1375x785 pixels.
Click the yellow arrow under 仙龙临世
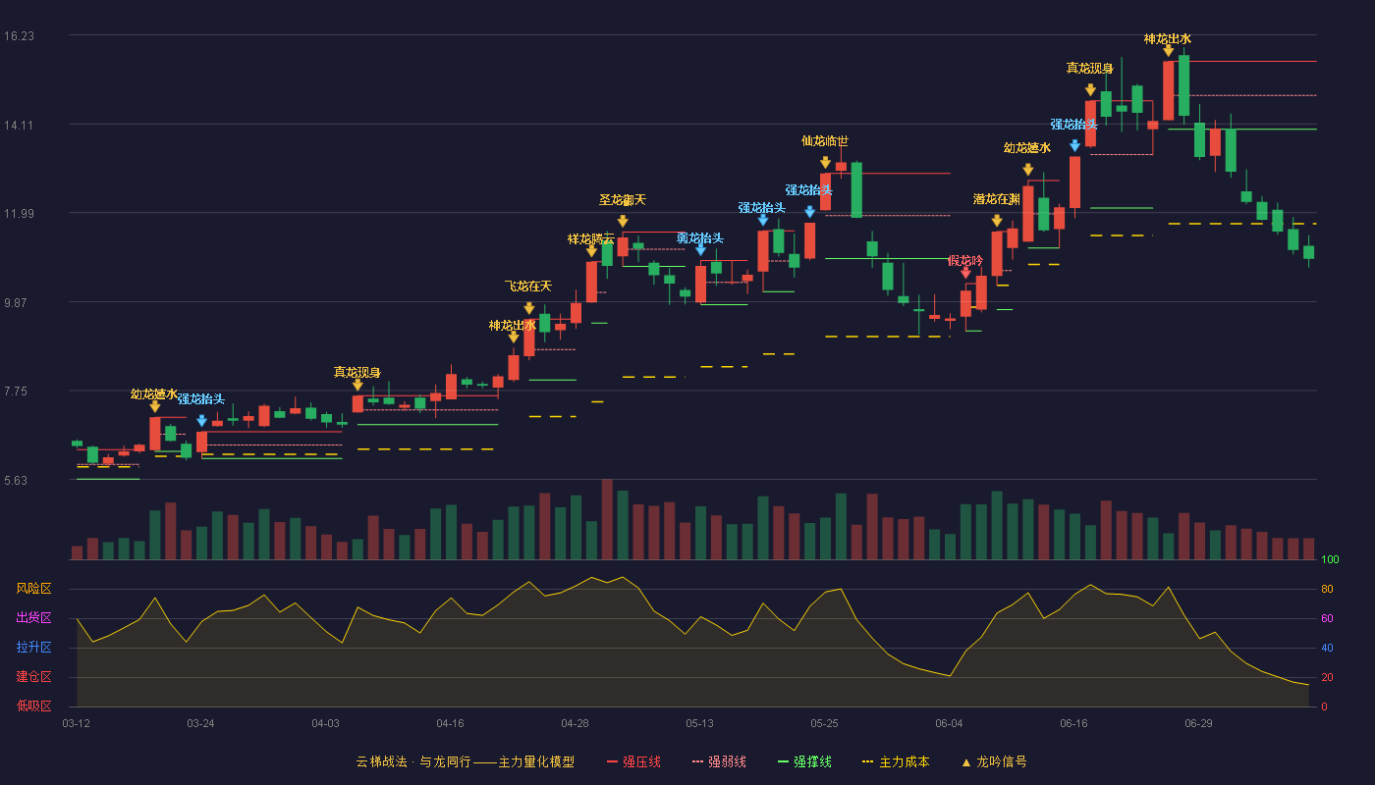[825, 163]
